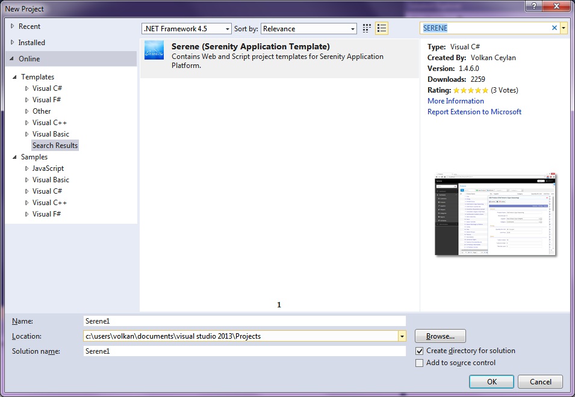
Task: Collapse the Online section
Action: (x=11, y=58)
